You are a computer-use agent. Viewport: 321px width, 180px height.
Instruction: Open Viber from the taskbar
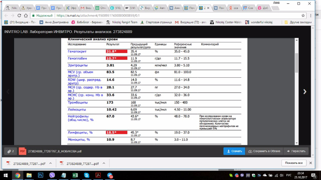[x=52, y=175]
